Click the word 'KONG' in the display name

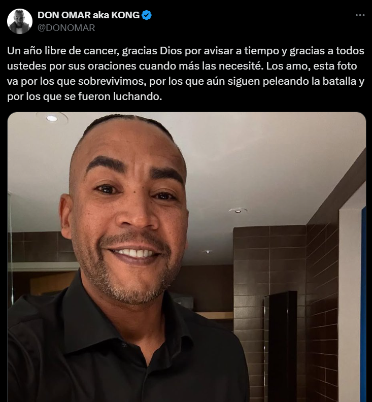[x=125, y=15]
